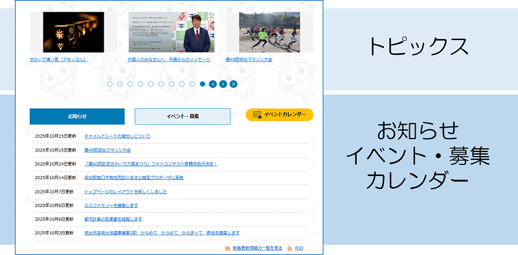
Task: Click the date beside チャイルドシート news
Action: pyautogui.click(x=55, y=136)
